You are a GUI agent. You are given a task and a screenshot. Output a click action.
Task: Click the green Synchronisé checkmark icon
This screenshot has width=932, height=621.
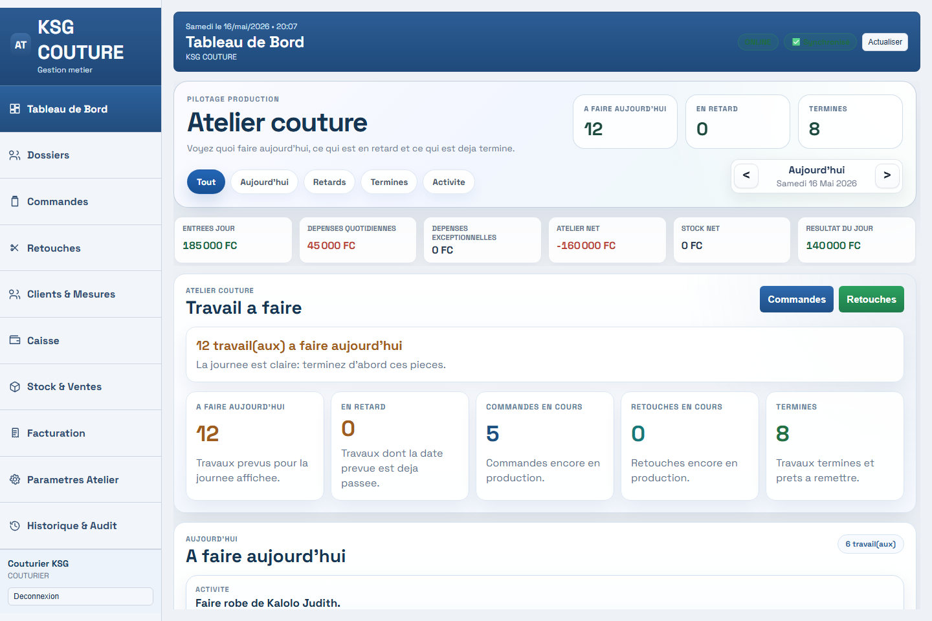click(x=796, y=42)
